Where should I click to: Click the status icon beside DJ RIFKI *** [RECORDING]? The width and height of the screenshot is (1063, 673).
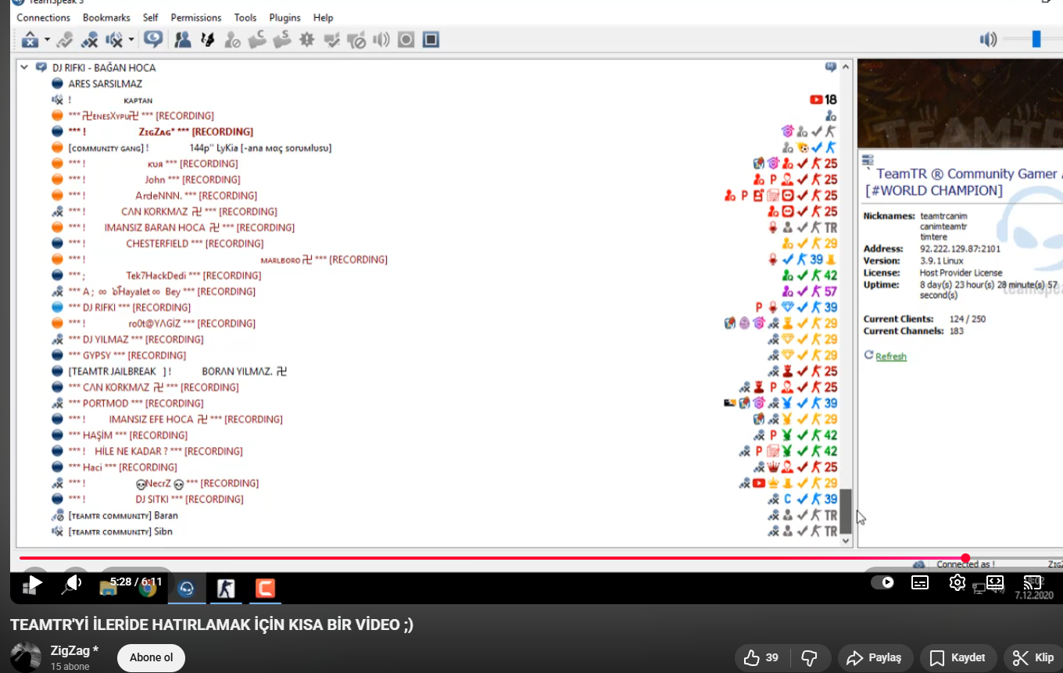(57, 307)
